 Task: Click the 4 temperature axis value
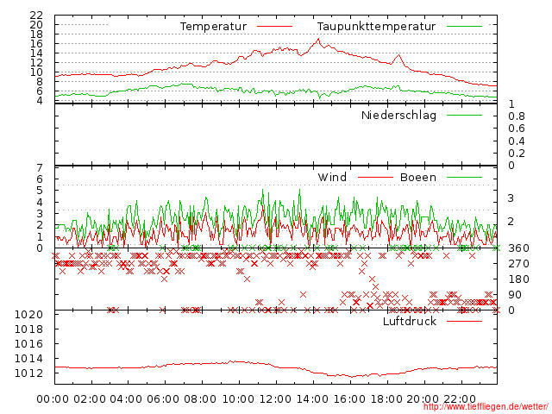coord(40,101)
